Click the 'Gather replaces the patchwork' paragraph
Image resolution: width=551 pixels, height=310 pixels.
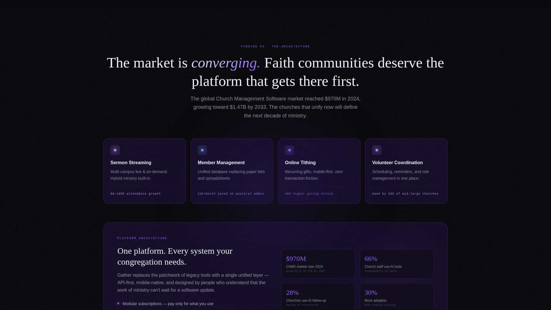pyautogui.click(x=193, y=282)
